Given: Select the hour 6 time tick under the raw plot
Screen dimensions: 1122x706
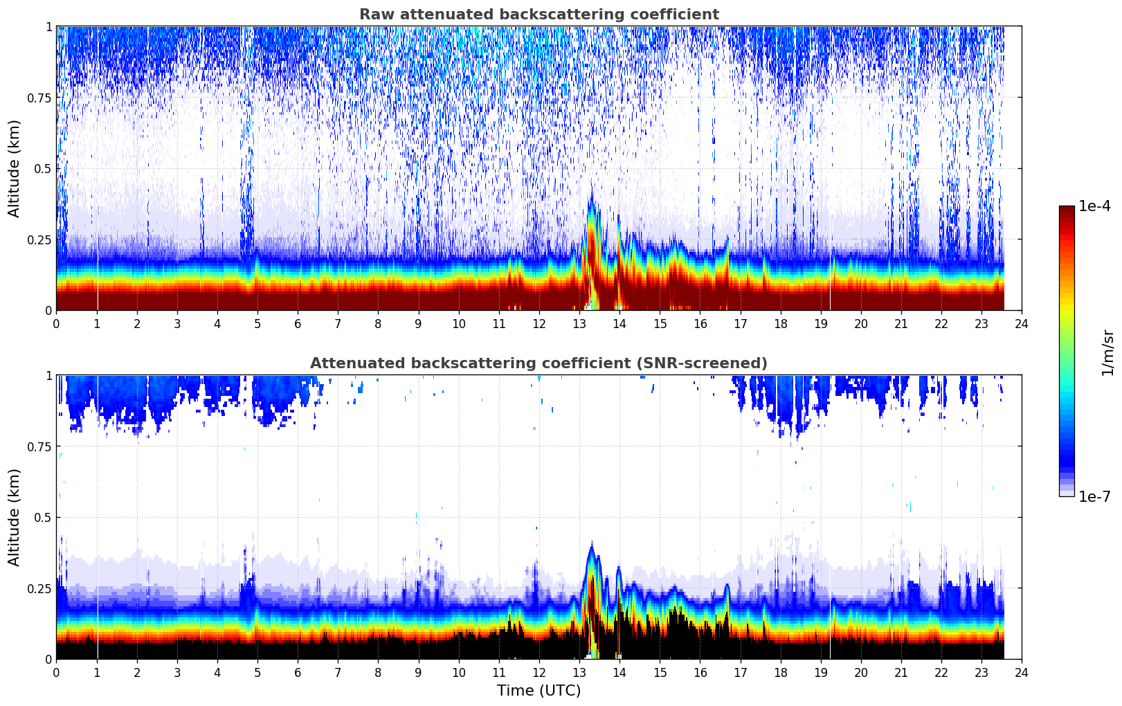Looking at the screenshot, I should pos(298,323).
